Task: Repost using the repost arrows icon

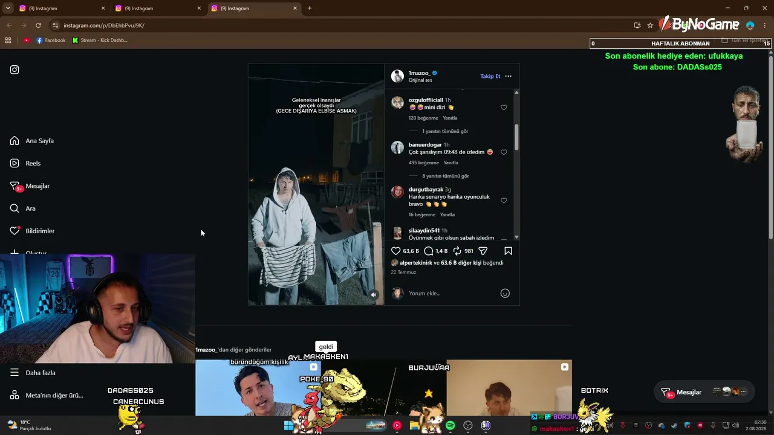Action: click(457, 251)
